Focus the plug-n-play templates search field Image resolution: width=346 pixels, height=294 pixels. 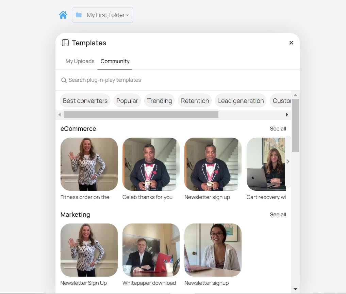click(177, 80)
